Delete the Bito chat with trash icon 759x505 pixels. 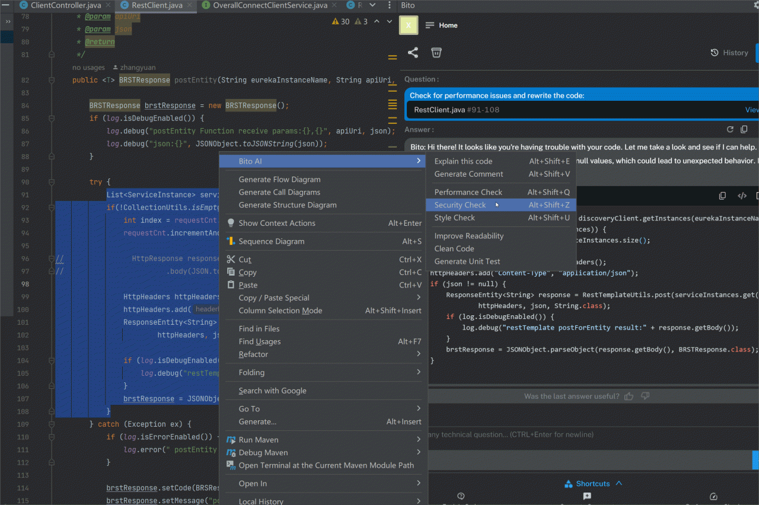pyautogui.click(x=436, y=53)
